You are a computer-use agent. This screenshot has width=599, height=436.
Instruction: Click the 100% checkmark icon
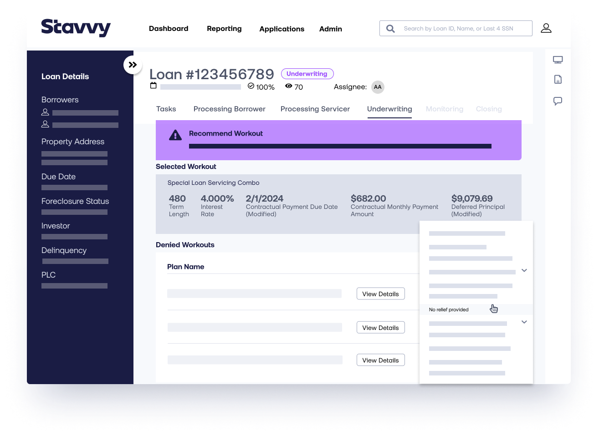(251, 86)
